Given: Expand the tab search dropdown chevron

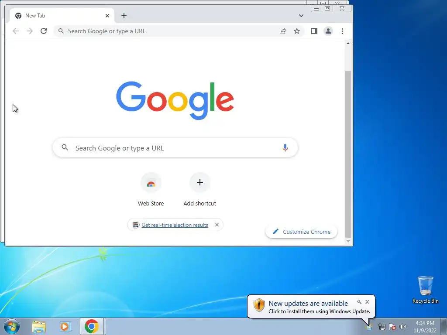Looking at the screenshot, I should click(x=301, y=16).
